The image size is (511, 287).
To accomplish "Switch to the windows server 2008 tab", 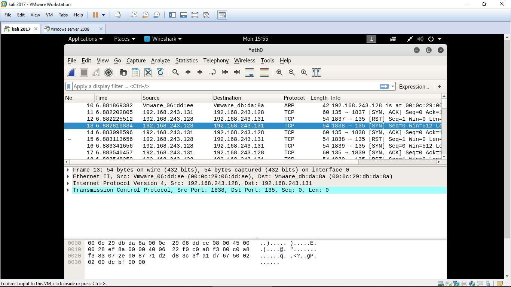I will pos(70,29).
